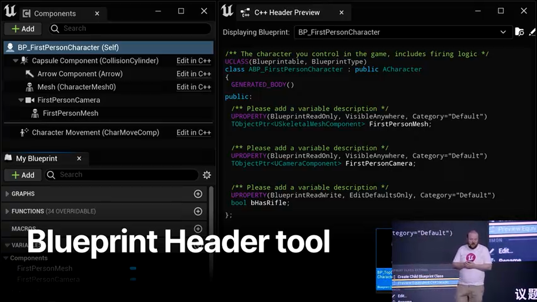537x302 pixels.
Task: Click the browse-to-asset icon beside Blueprint dropdown
Action: point(519,32)
